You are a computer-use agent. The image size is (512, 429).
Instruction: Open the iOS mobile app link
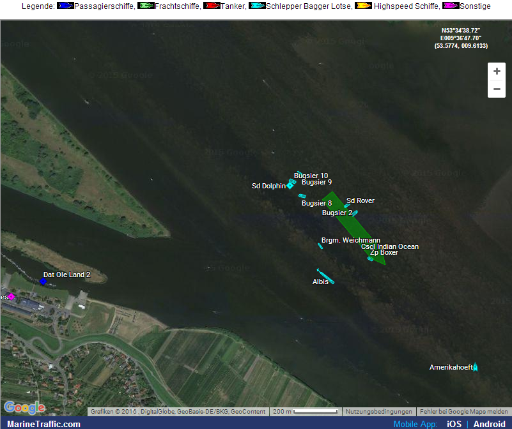(x=454, y=424)
